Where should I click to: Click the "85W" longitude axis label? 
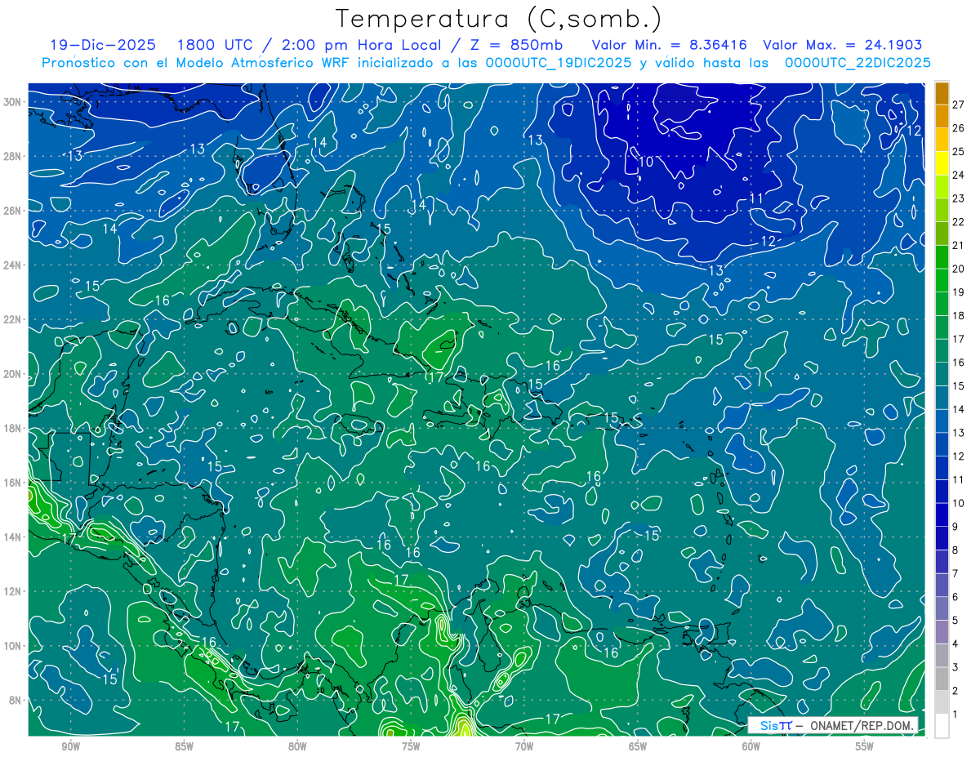(184, 746)
